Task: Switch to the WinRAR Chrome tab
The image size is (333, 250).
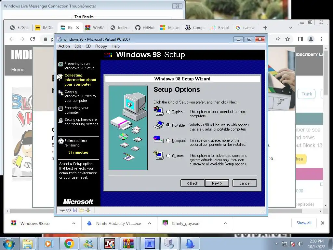Action: [x=95, y=28]
